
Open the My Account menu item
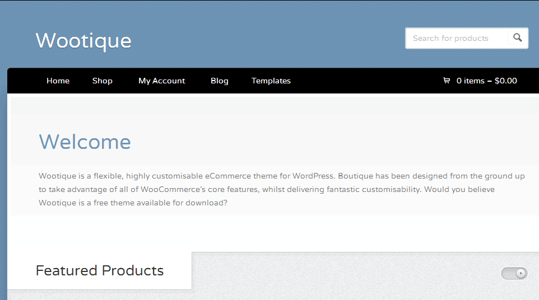[x=162, y=81]
